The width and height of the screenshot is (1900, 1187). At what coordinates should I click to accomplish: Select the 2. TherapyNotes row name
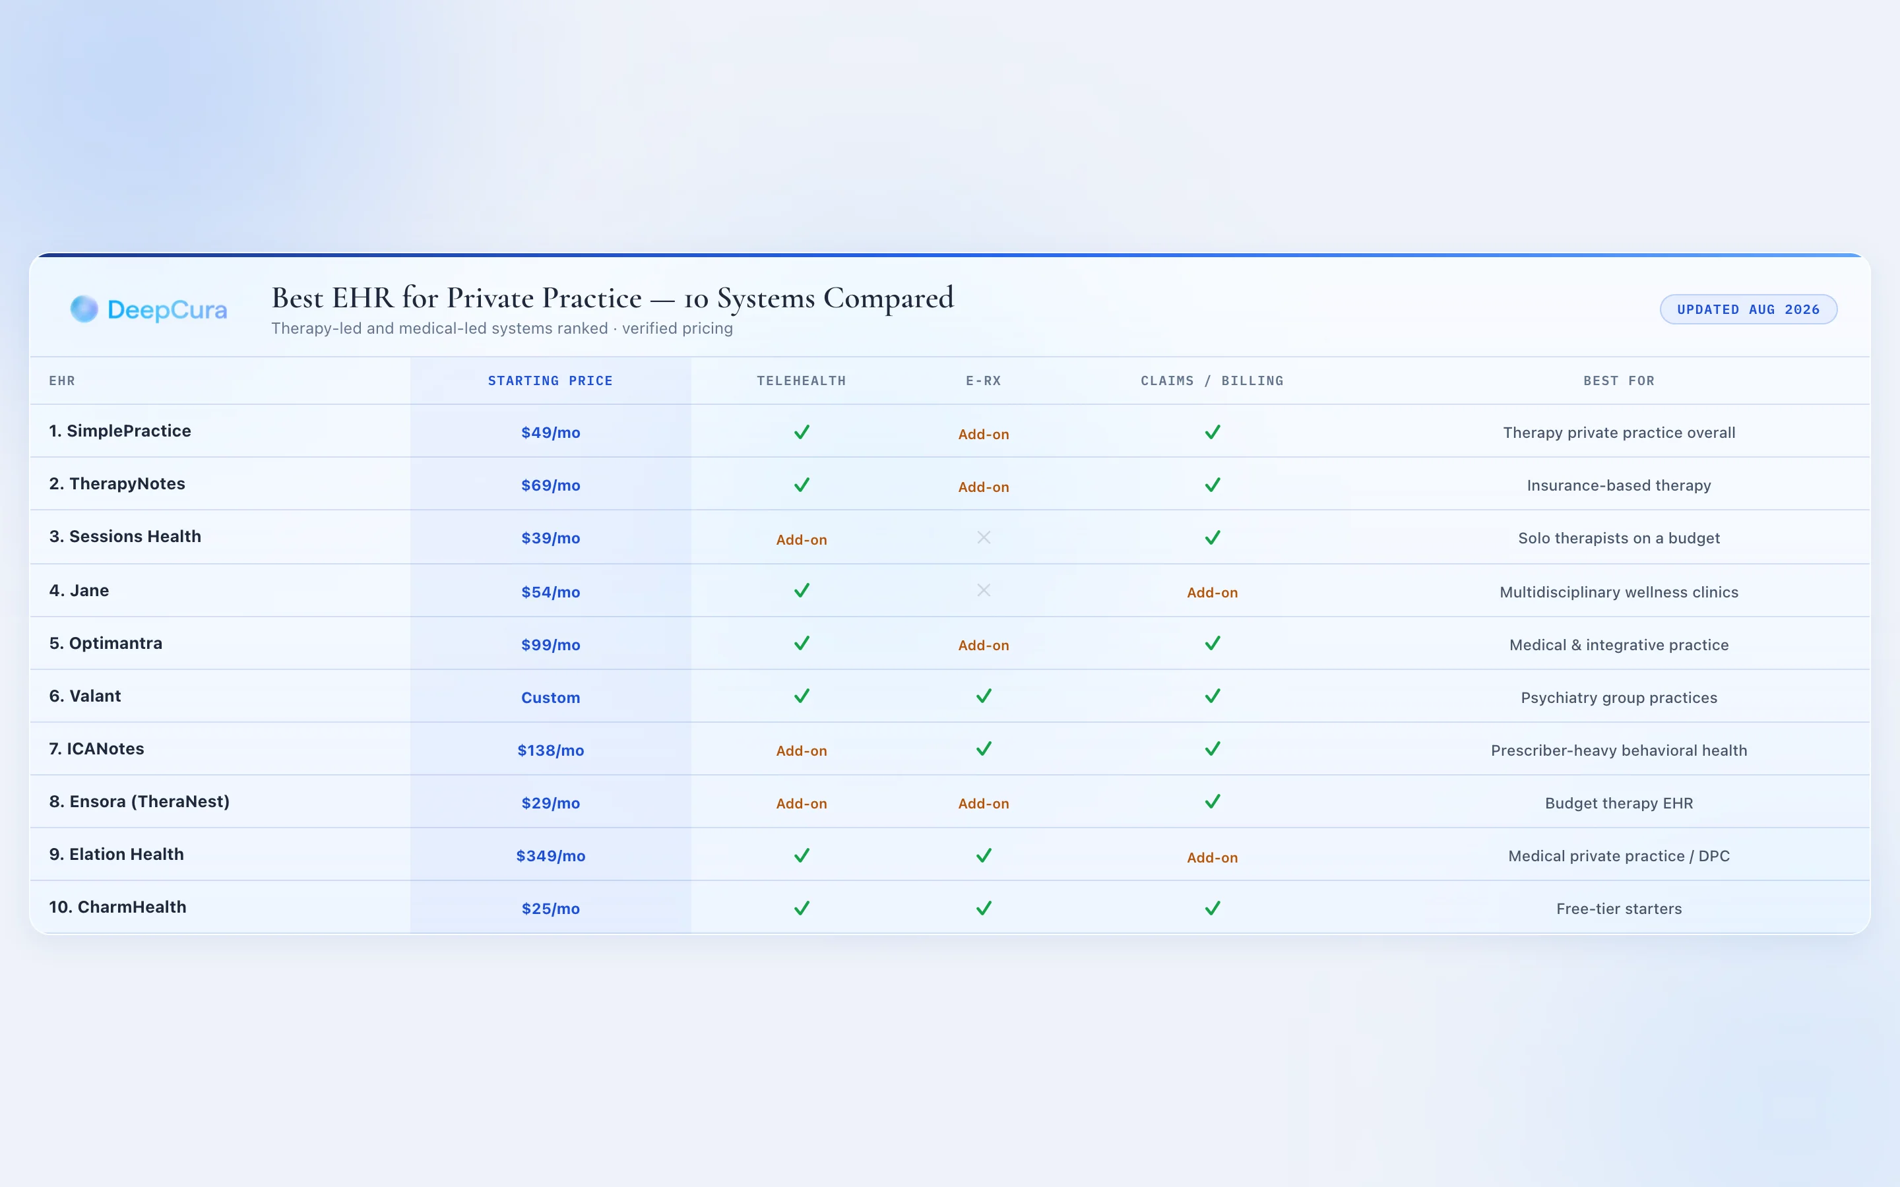tap(117, 483)
